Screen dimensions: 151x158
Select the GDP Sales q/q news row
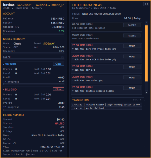[107, 79]
